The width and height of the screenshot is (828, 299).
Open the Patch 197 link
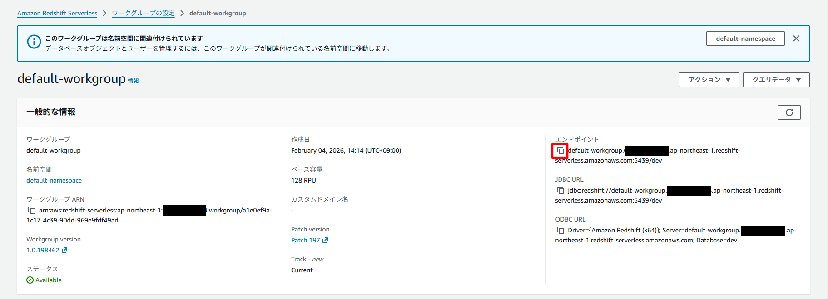[x=305, y=240]
